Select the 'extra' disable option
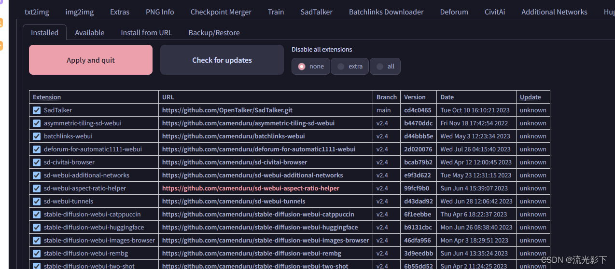This screenshot has width=615, height=269. [350, 67]
